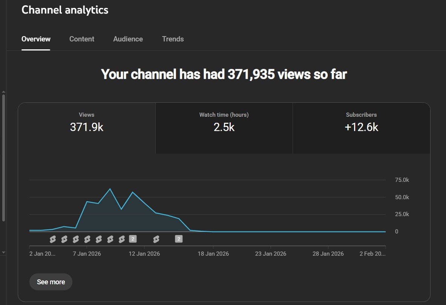The image size is (446, 305).
Task: Go to the Trends tab
Action: pyautogui.click(x=173, y=39)
